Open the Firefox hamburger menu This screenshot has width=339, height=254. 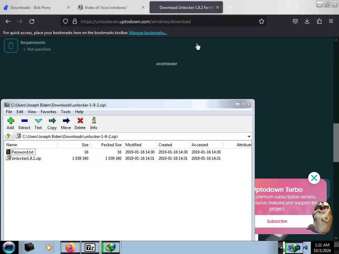pos(331,21)
